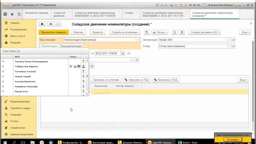Image resolution: width=256 pixels, height=144 pixels.
Task: Go to home page via house icon
Action: 42,24
